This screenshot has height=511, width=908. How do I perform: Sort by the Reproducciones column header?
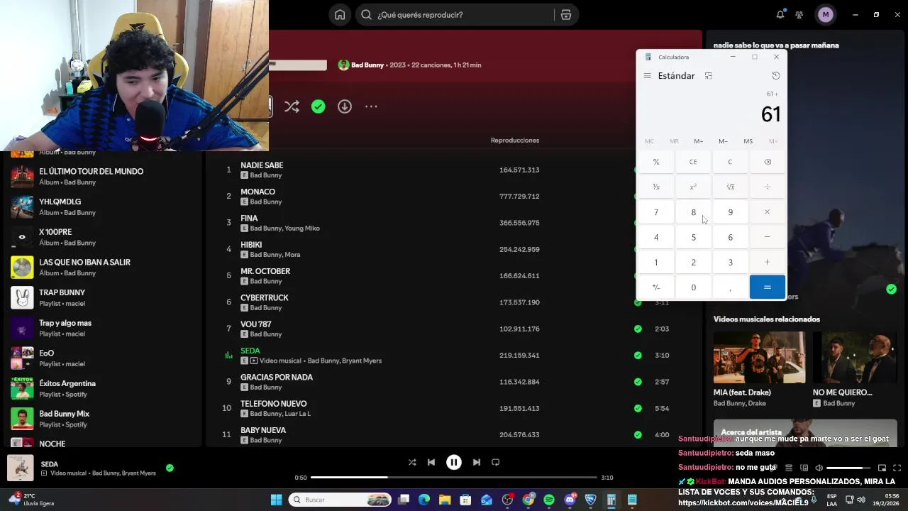pos(514,141)
